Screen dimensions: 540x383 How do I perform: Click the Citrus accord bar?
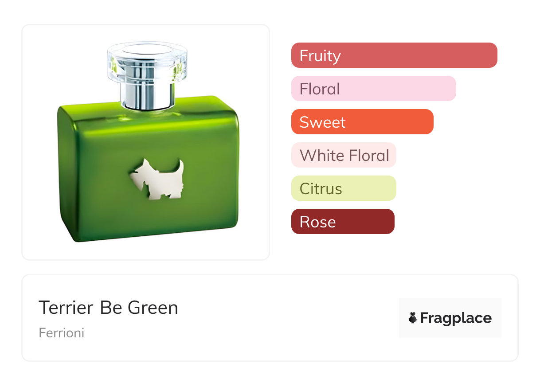click(x=343, y=188)
